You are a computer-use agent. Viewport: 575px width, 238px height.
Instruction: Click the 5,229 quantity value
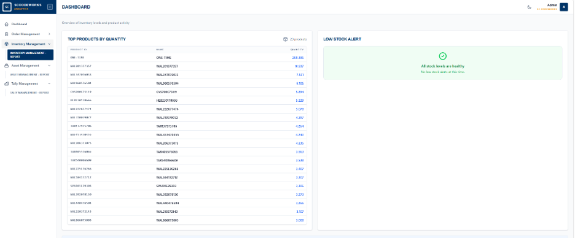[300, 101]
